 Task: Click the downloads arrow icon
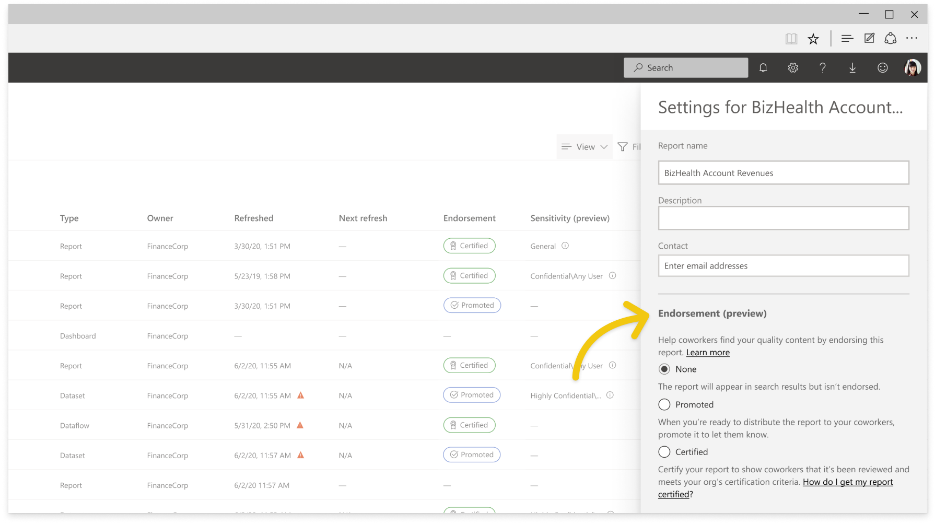click(x=852, y=67)
